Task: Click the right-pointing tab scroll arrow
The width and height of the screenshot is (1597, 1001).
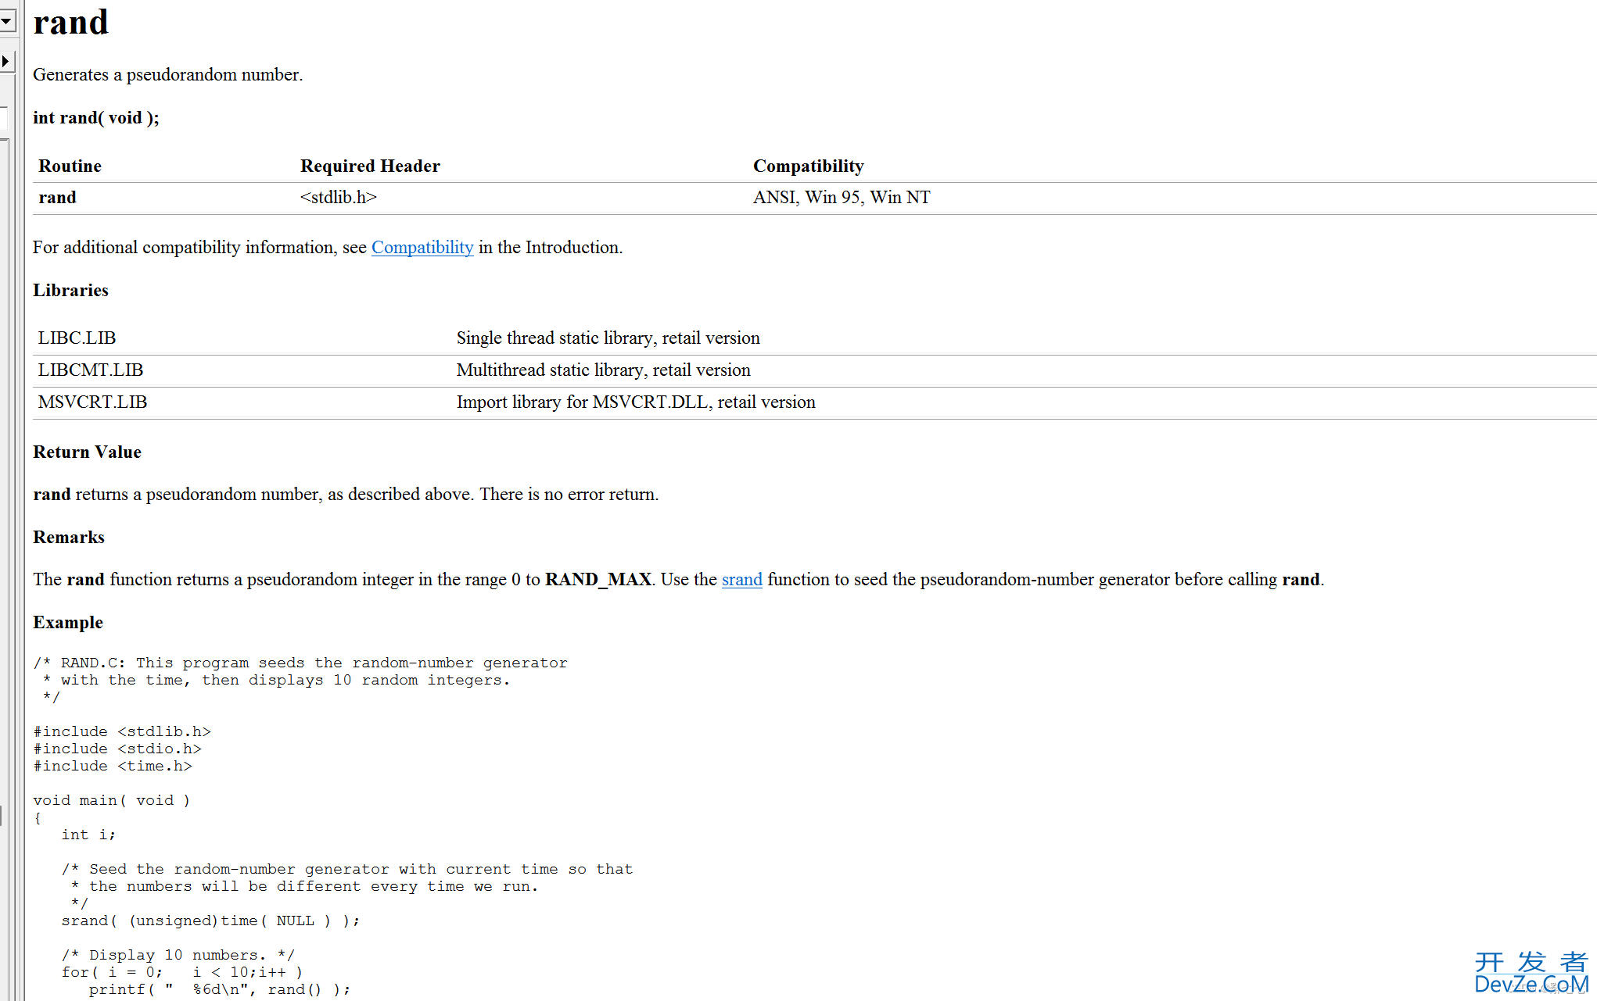Action: point(7,61)
